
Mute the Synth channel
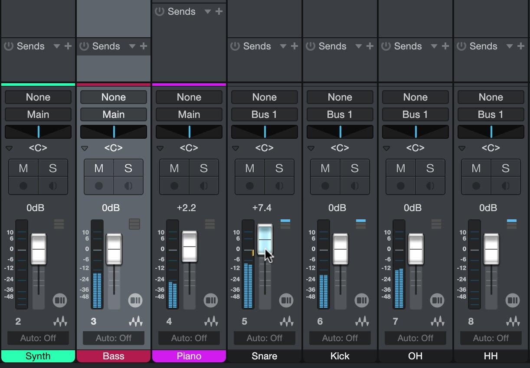coord(23,168)
